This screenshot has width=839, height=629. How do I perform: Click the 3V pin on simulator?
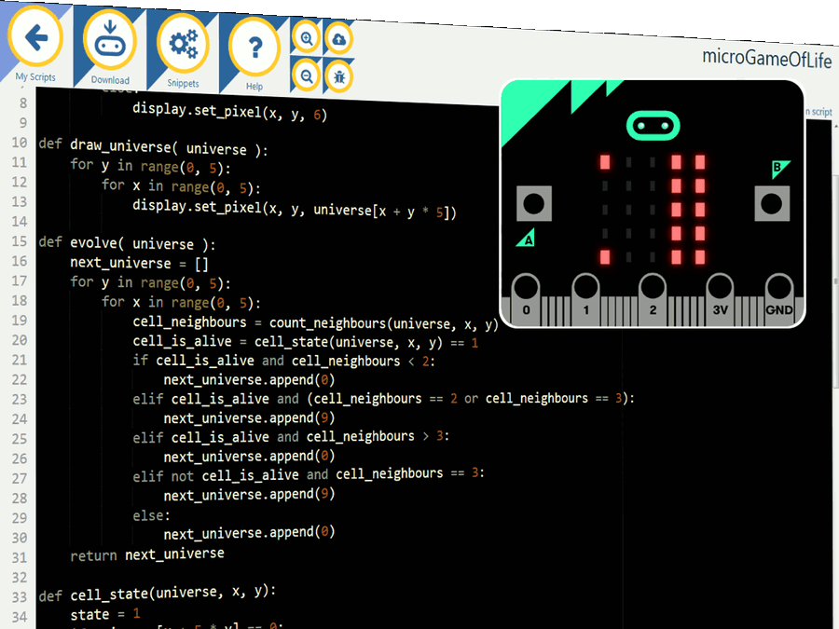[x=721, y=299]
